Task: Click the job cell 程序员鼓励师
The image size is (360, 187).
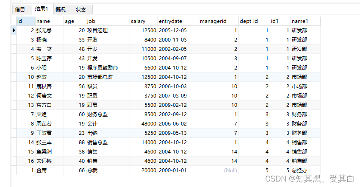Action: tap(108, 68)
